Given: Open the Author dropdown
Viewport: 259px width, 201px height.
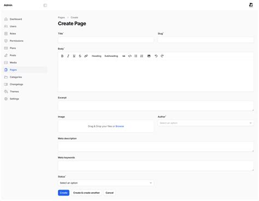Looking at the screenshot, I should pos(205,123).
